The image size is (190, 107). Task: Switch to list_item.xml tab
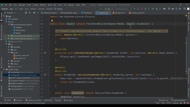click(x=119, y=13)
